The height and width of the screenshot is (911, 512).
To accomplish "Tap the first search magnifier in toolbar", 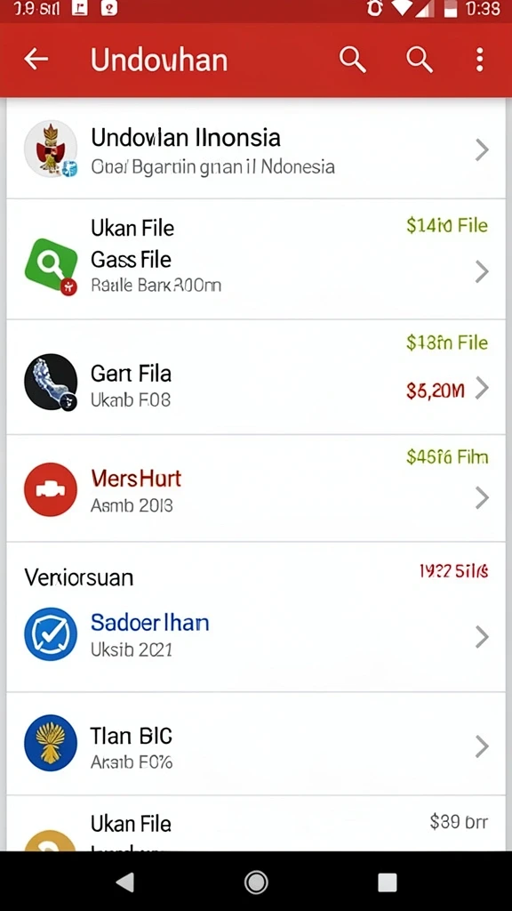I will point(352,60).
